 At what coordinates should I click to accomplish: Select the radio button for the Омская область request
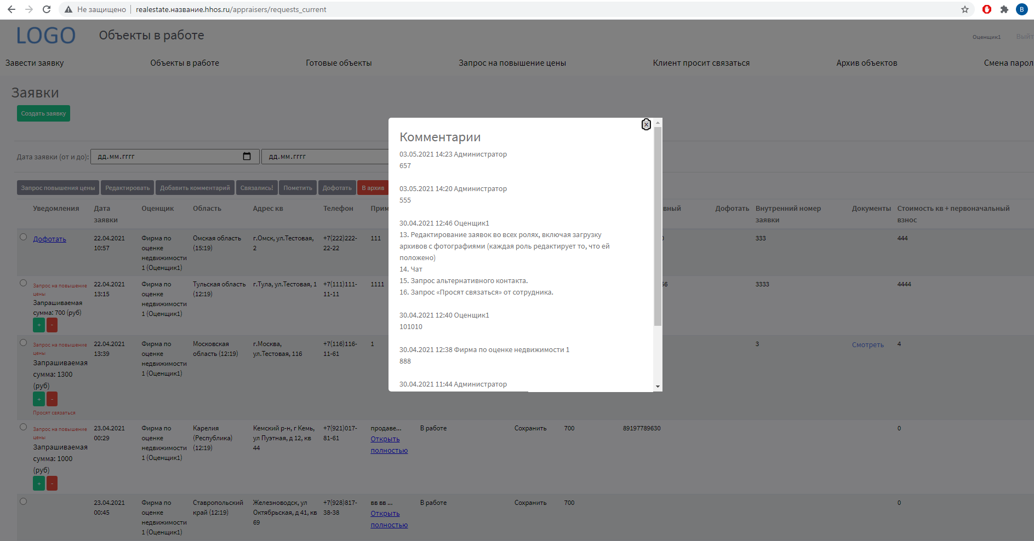(x=23, y=237)
